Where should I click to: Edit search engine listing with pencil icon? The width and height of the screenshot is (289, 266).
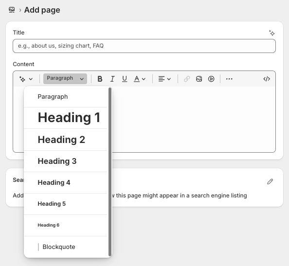point(270,181)
